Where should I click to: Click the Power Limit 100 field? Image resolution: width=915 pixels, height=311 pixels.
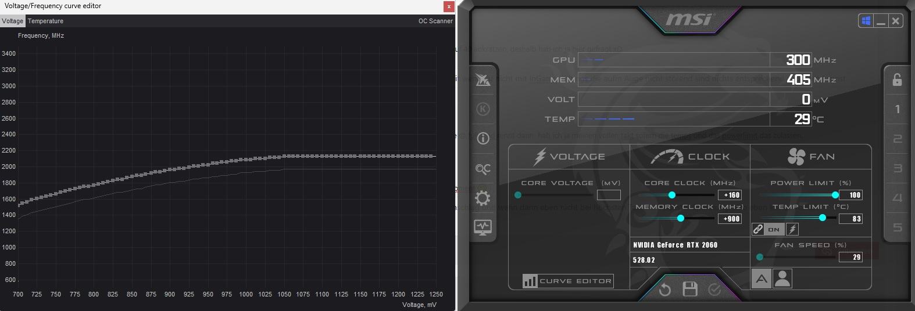pyautogui.click(x=851, y=195)
